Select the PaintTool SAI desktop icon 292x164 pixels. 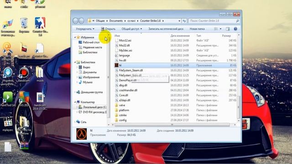[x=8, y=99]
